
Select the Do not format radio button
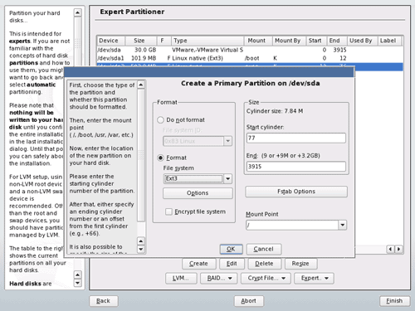160,120
